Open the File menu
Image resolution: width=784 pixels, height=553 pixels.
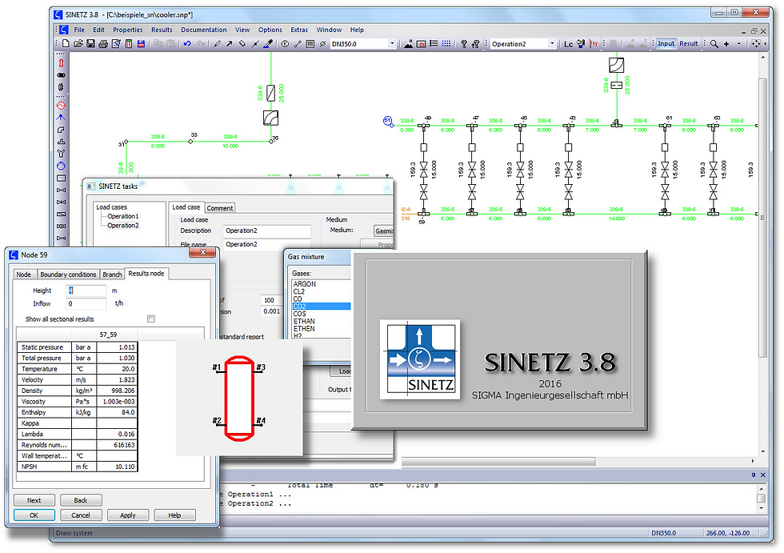coord(79,30)
